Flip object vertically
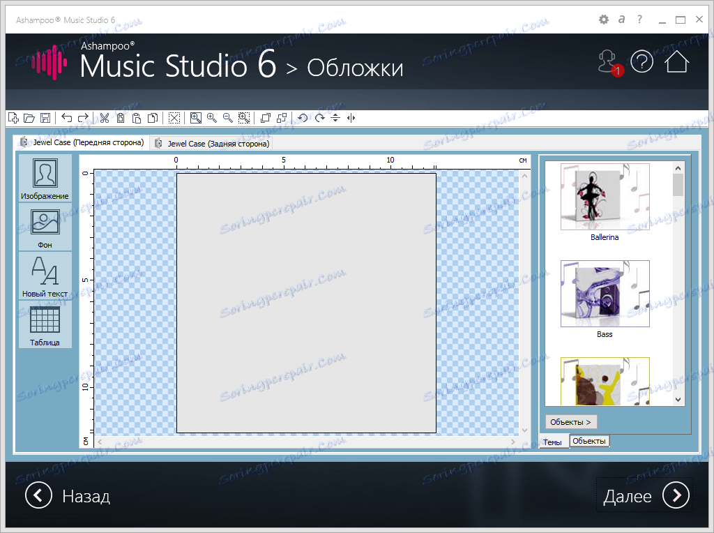 335,118
